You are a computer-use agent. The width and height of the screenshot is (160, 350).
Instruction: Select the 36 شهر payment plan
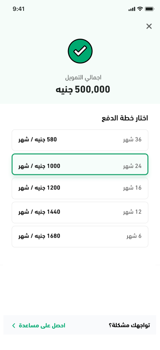[80, 140]
